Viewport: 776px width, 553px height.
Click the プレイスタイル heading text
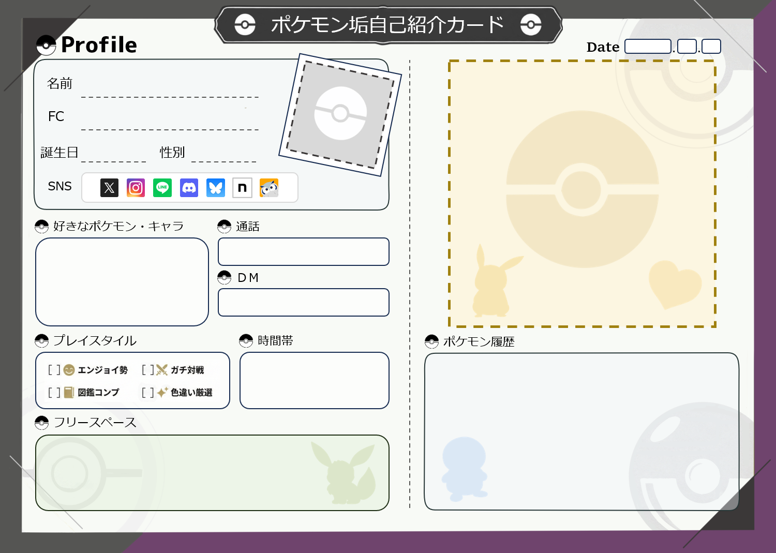click(x=95, y=341)
